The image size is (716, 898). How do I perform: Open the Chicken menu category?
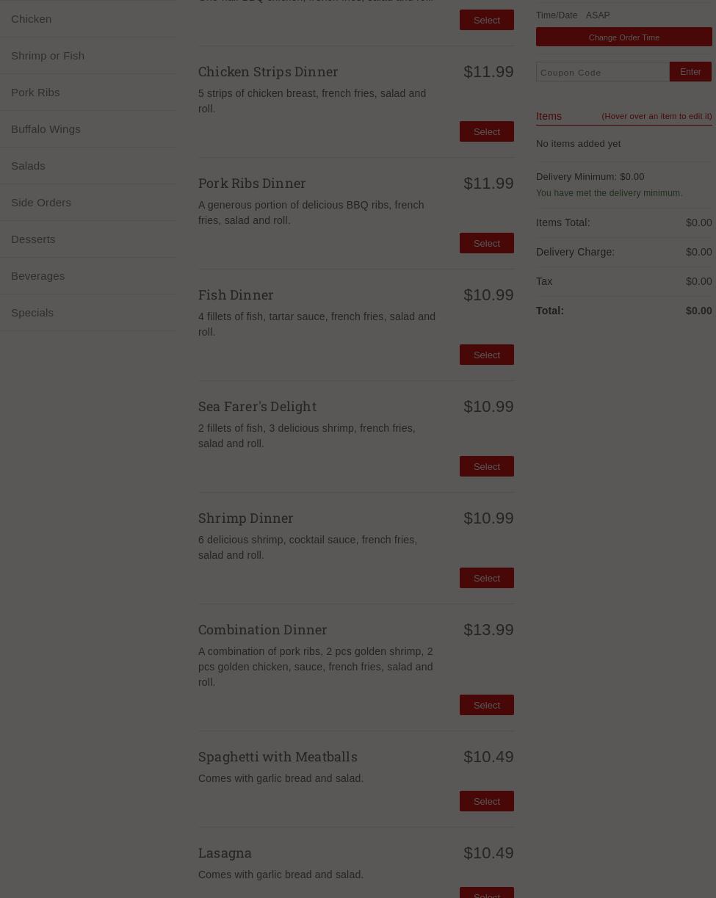32,19
